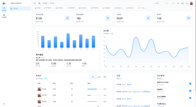
Task: Select the 本月 filter in 新用户 panel
Action: coord(93,77)
